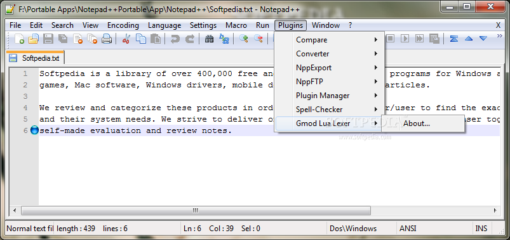Open the Edit menu
The width and height of the screenshot is (510, 240).
pyautogui.click(x=36, y=25)
